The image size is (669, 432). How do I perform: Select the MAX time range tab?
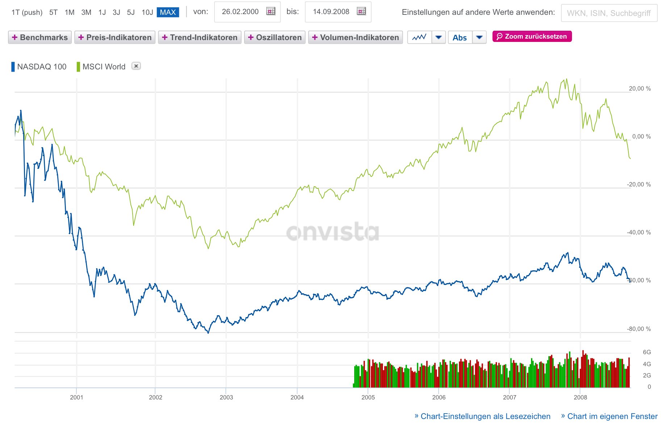tap(168, 12)
